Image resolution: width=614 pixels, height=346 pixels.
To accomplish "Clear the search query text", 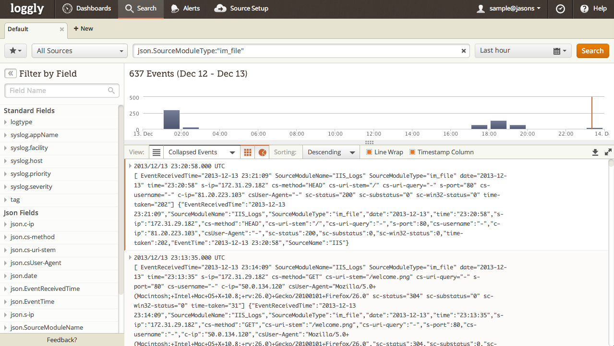I will (463, 51).
